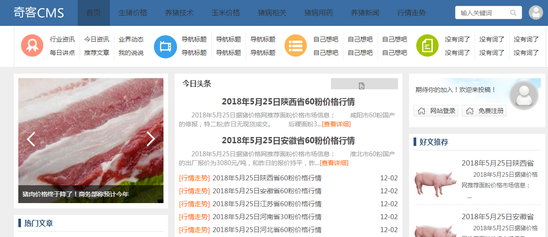Click the green document category icon
This screenshot has width=548, height=237.
427,46
